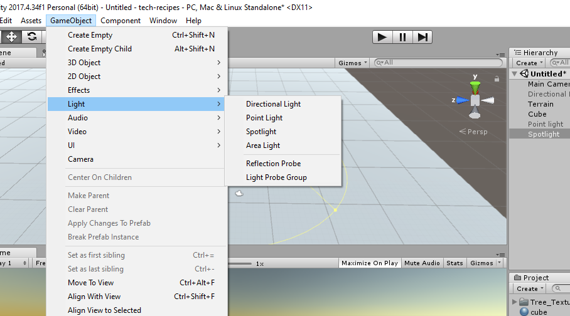Open the Game view Gizmos dropdown
Screen dimensions: 570x316
point(486,263)
